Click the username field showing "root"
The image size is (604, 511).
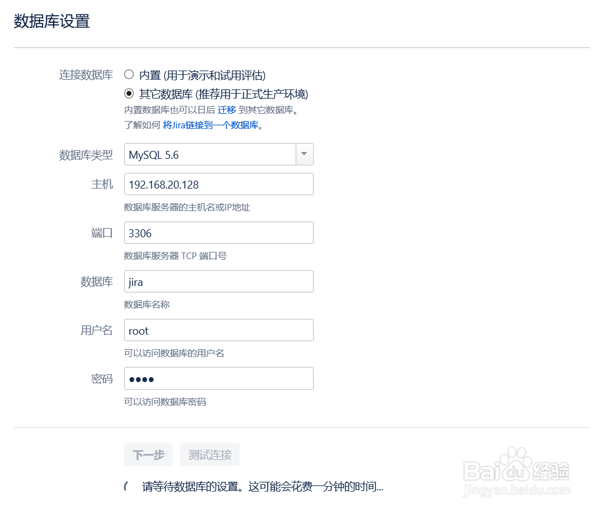click(x=219, y=330)
